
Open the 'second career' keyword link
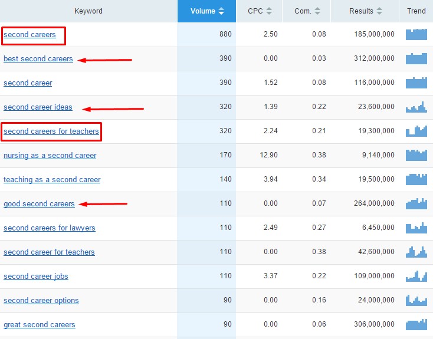click(x=28, y=83)
